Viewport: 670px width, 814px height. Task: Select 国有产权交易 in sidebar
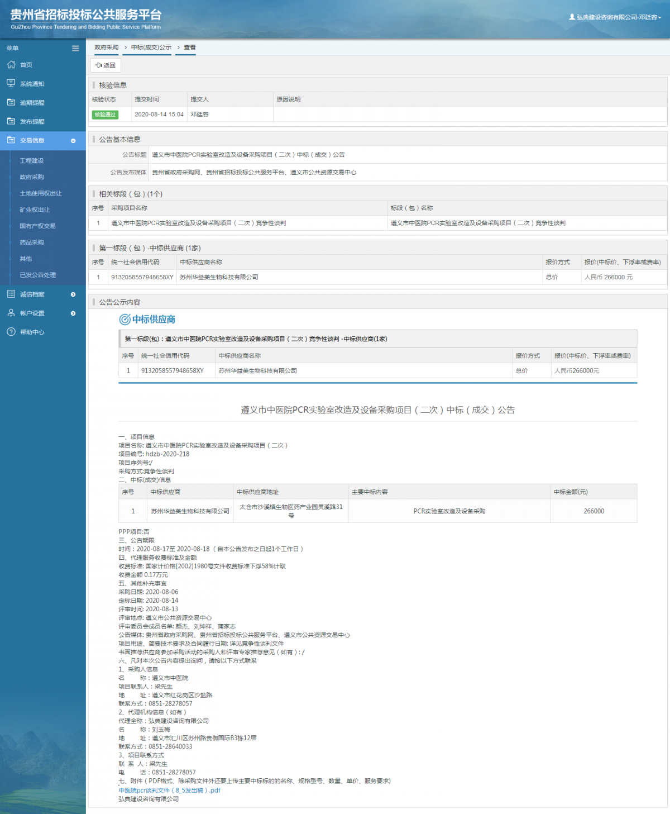37,226
